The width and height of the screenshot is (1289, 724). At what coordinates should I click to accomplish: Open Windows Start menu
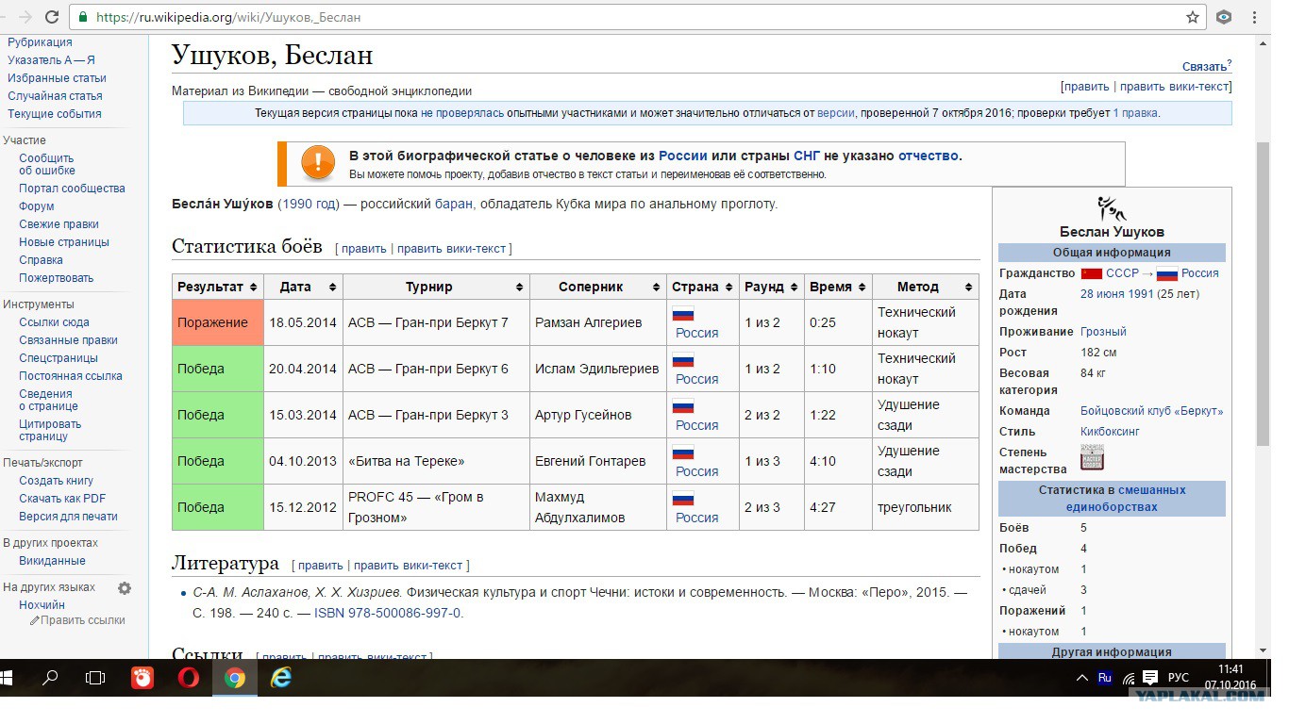pos(8,677)
